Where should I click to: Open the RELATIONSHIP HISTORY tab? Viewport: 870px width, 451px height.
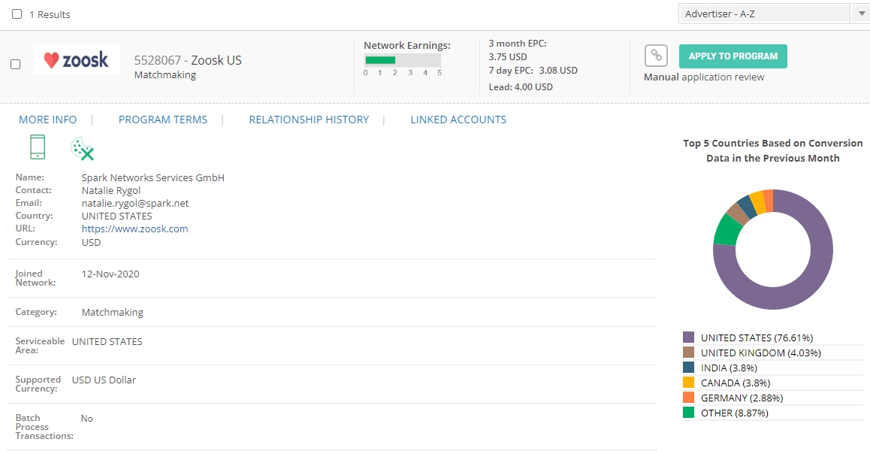point(309,120)
